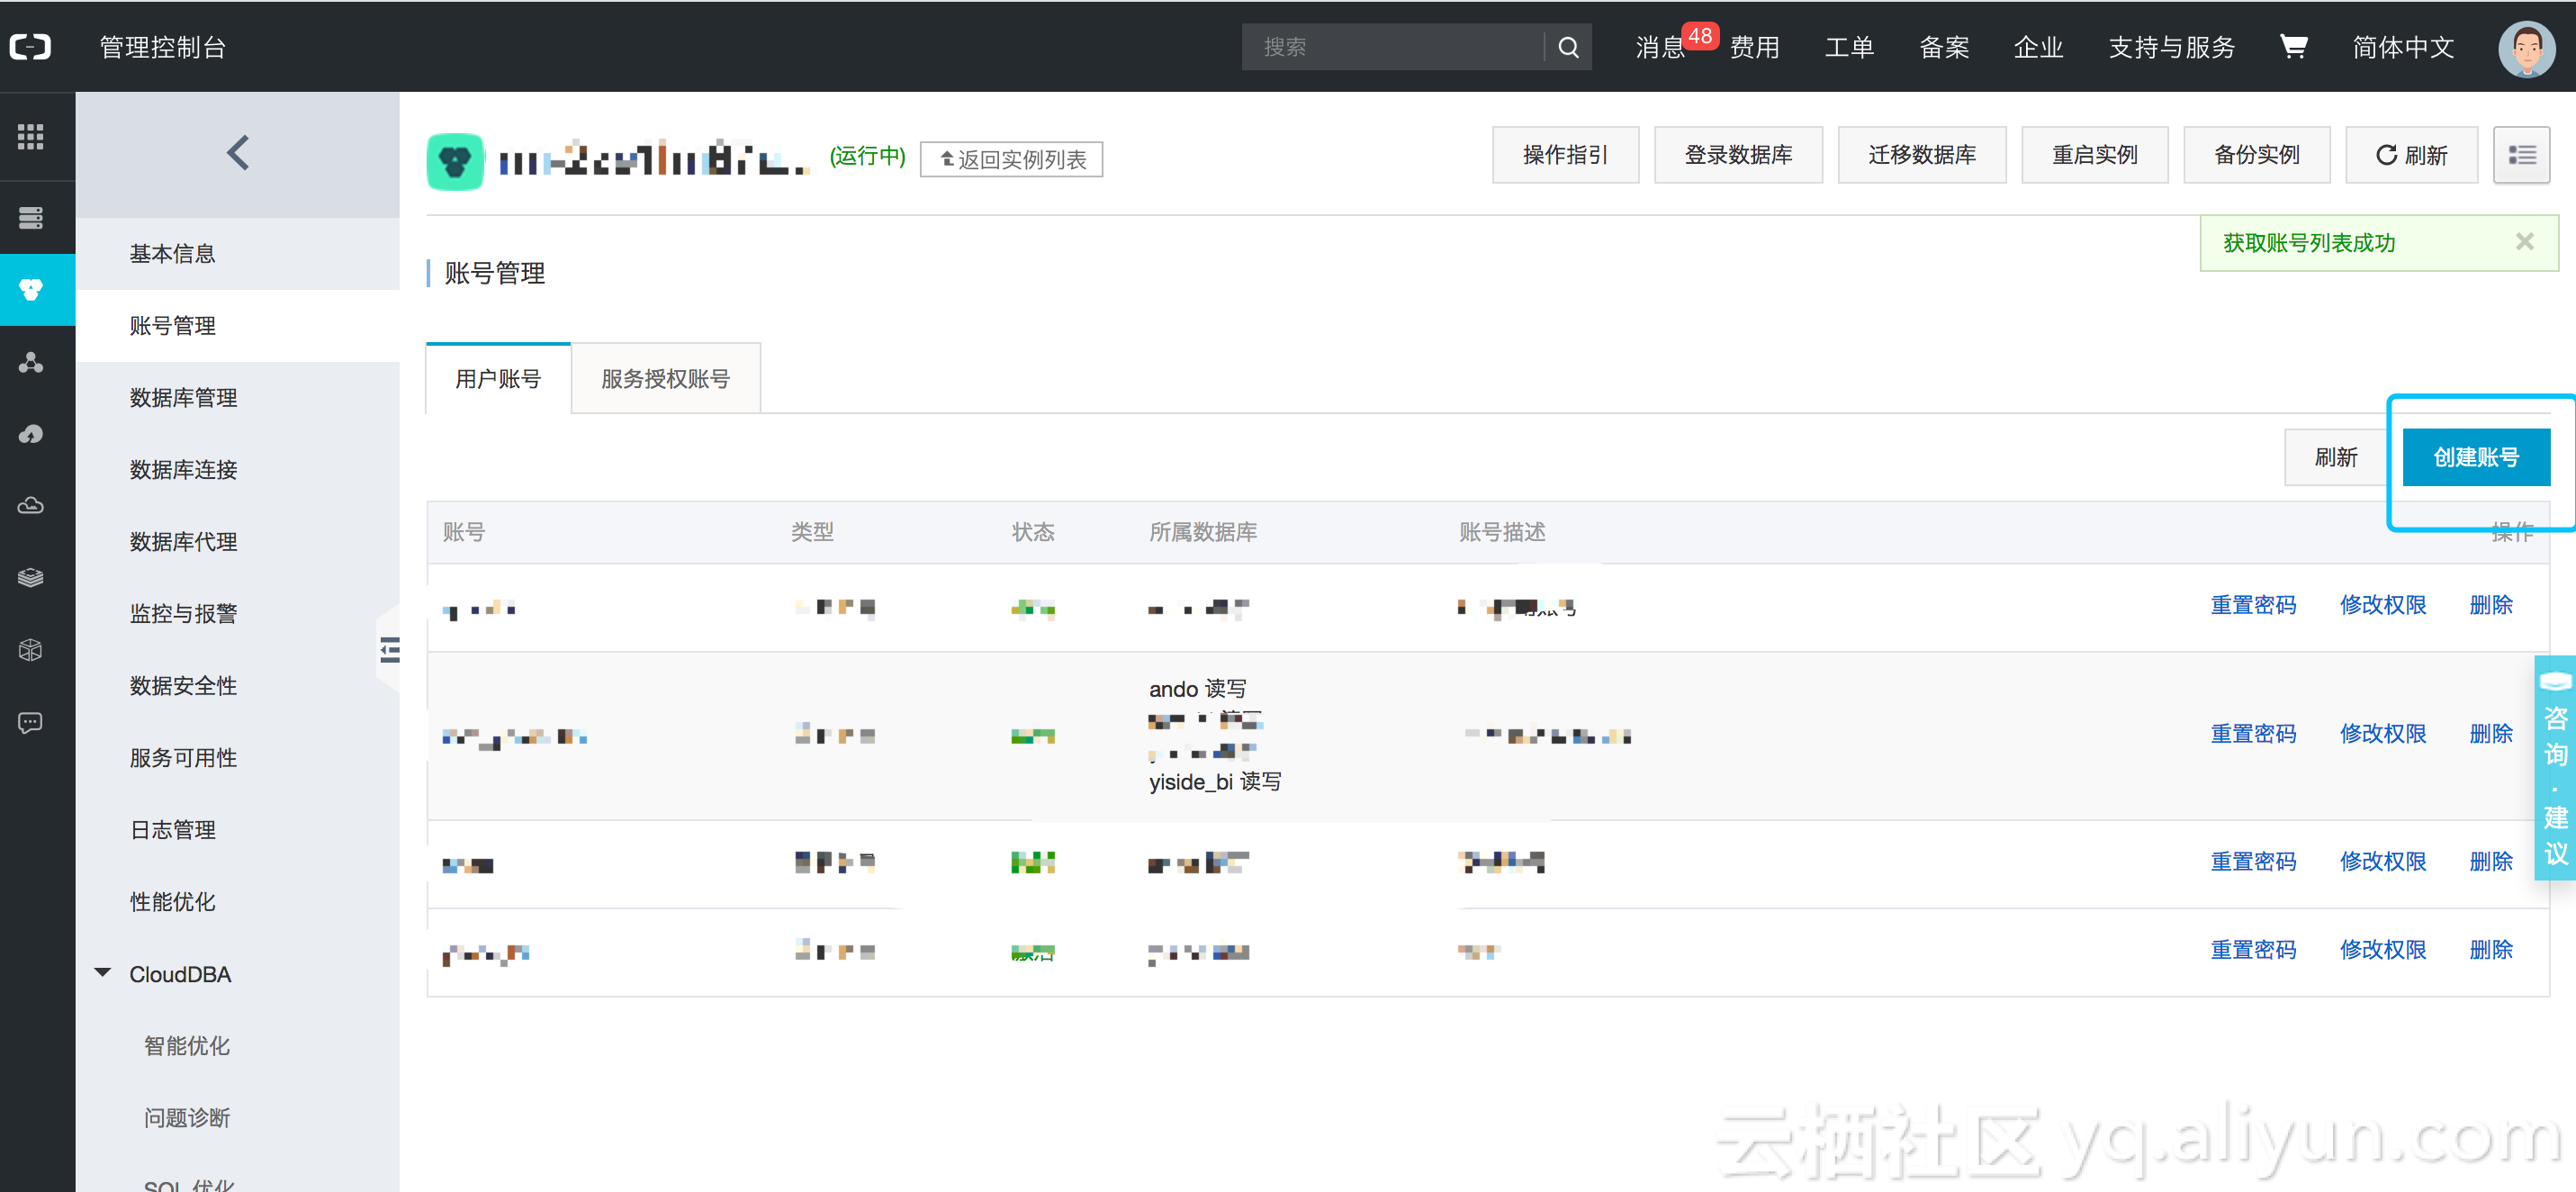The image size is (2576, 1192).
Task: Click the cloud sidebar icon
Action: [31, 505]
